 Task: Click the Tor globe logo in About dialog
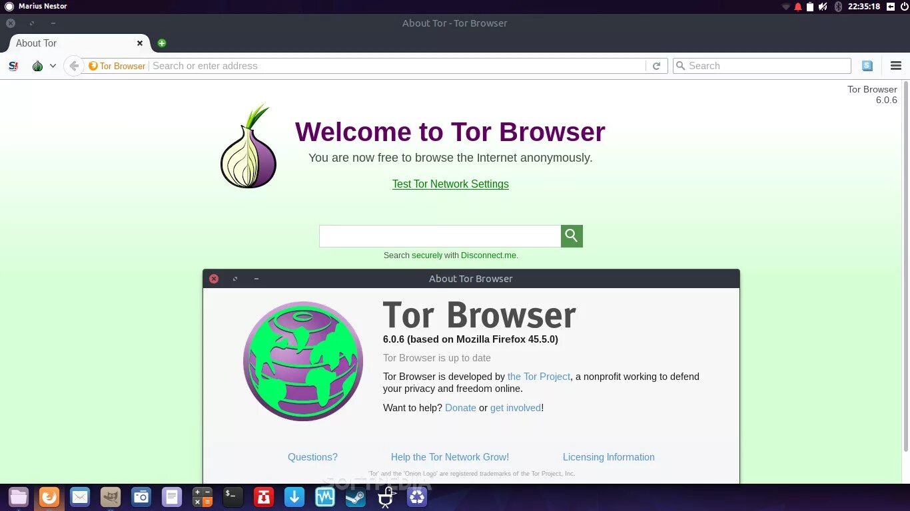pos(303,361)
